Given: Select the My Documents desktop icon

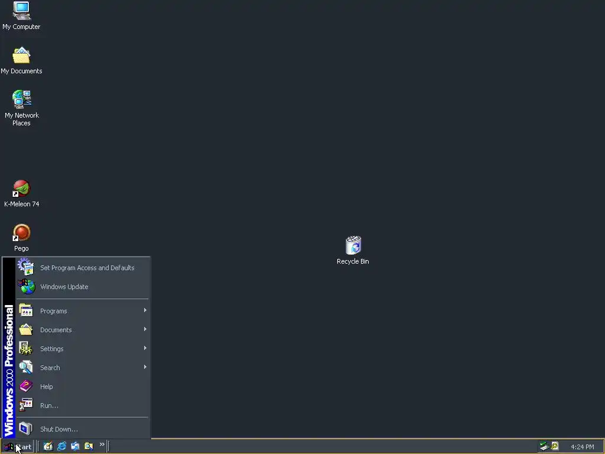Looking at the screenshot, I should (x=21, y=61).
